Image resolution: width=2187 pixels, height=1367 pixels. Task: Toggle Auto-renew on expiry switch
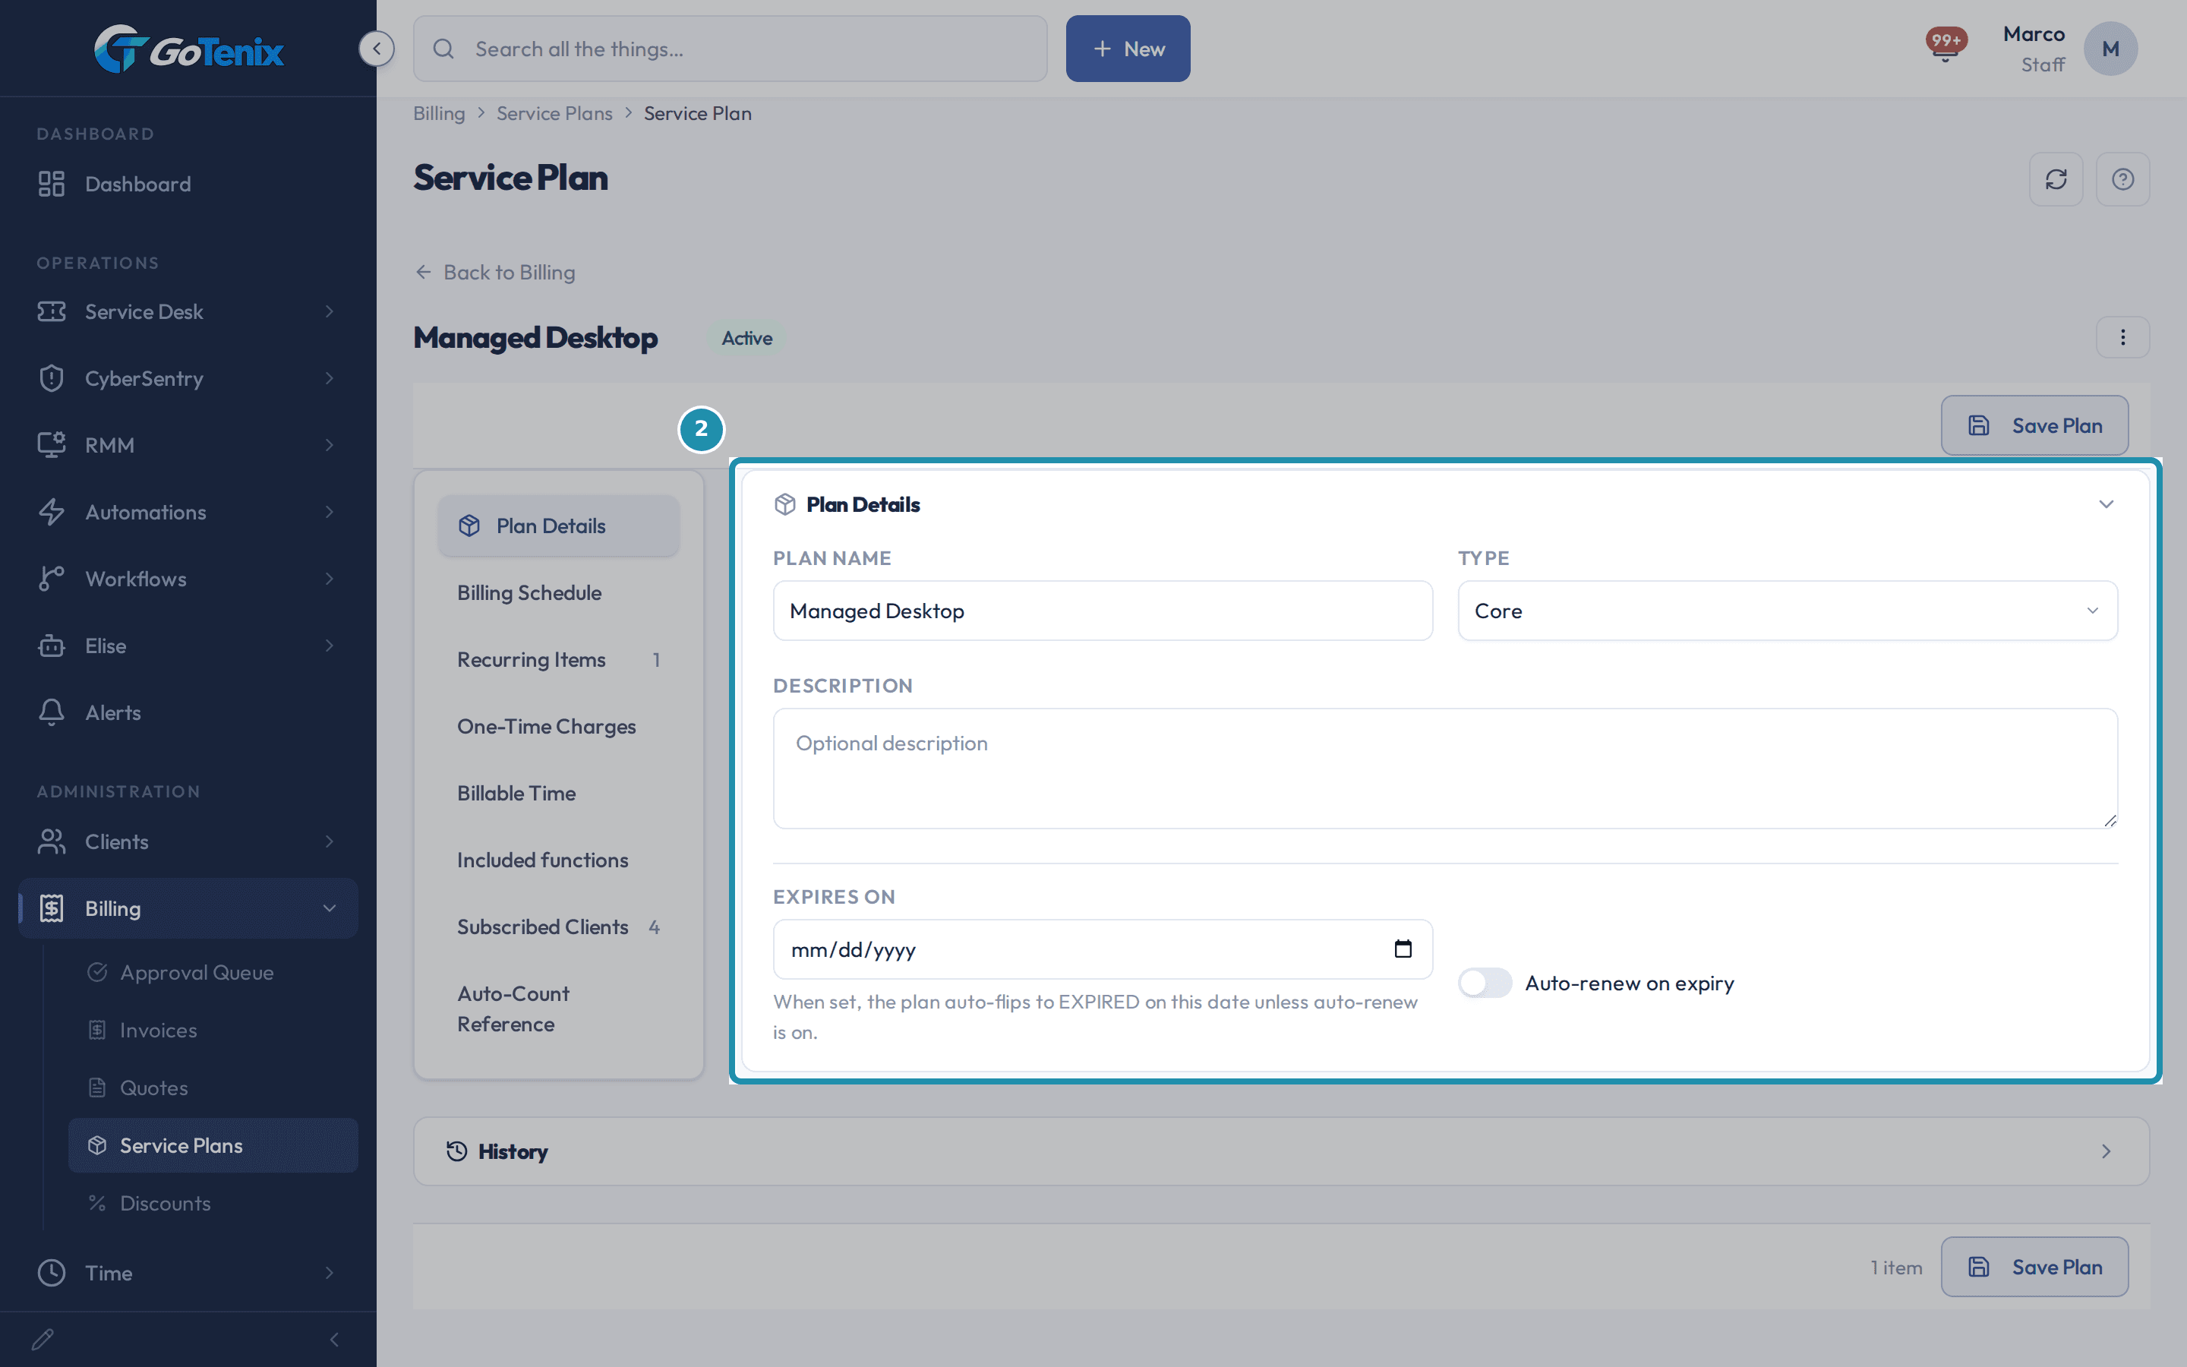point(1485,983)
